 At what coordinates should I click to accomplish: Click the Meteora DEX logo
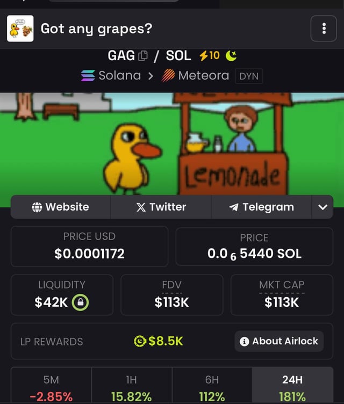(168, 76)
